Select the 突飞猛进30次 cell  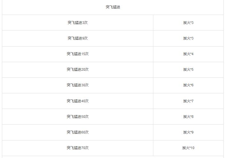(77, 85)
